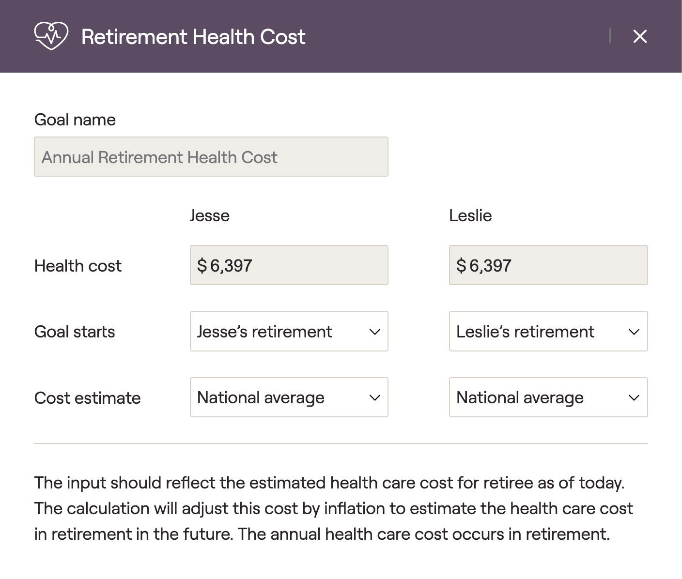682x579 pixels.
Task: Open the "Leslie's retirement" Goal starts dropdown
Action: (548, 332)
